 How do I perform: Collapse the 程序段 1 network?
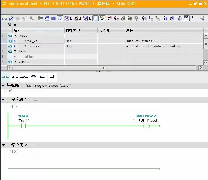pyautogui.click(x=3, y=100)
